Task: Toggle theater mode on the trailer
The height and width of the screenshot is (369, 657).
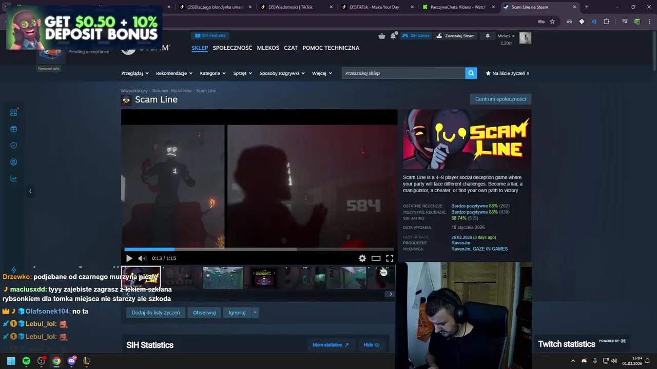Action: [x=376, y=258]
